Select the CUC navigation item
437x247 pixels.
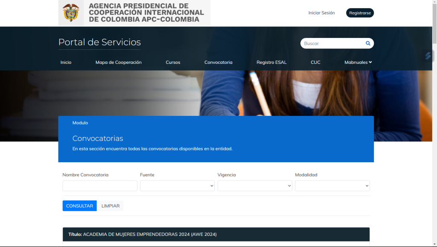point(315,62)
